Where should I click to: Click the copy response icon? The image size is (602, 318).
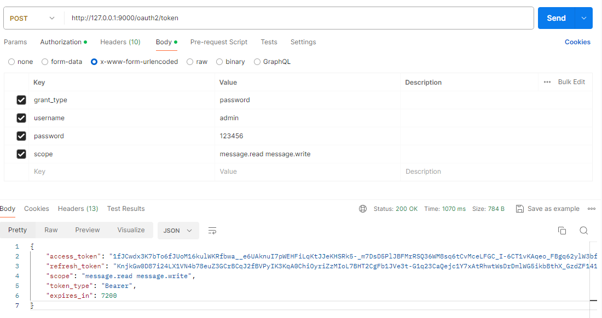562,231
